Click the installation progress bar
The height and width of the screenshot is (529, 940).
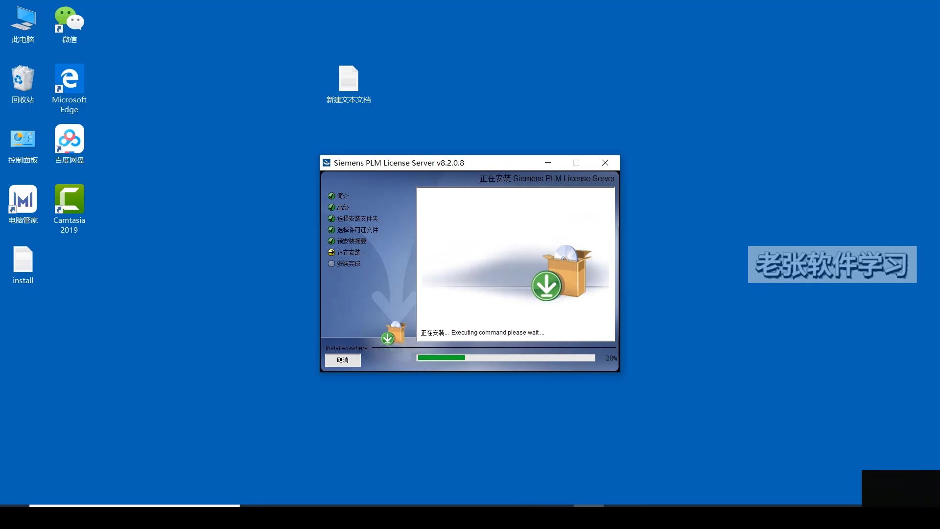coord(506,358)
